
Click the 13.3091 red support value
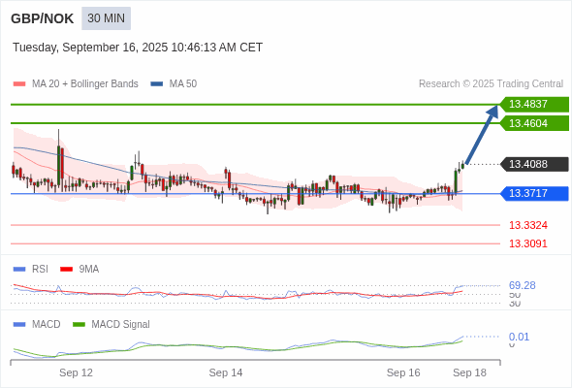(x=528, y=243)
